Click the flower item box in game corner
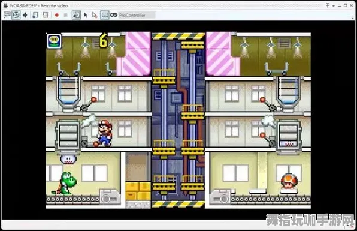Image resolution: width=357 pixels, height=231 pixels. 54,41
